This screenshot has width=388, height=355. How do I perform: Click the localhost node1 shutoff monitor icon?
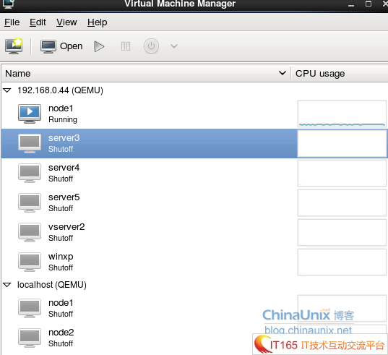30,308
